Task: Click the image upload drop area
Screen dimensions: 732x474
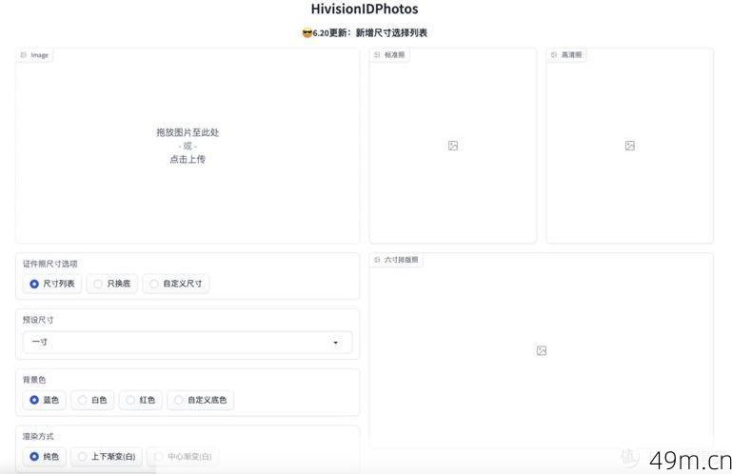Action: point(188,146)
